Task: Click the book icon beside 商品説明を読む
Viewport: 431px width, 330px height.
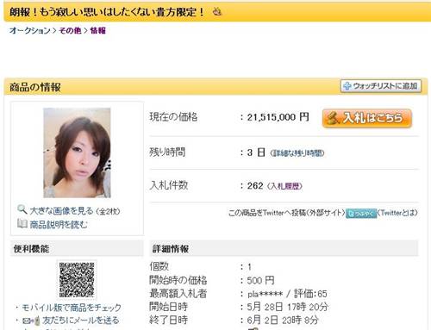Action: [x=22, y=223]
